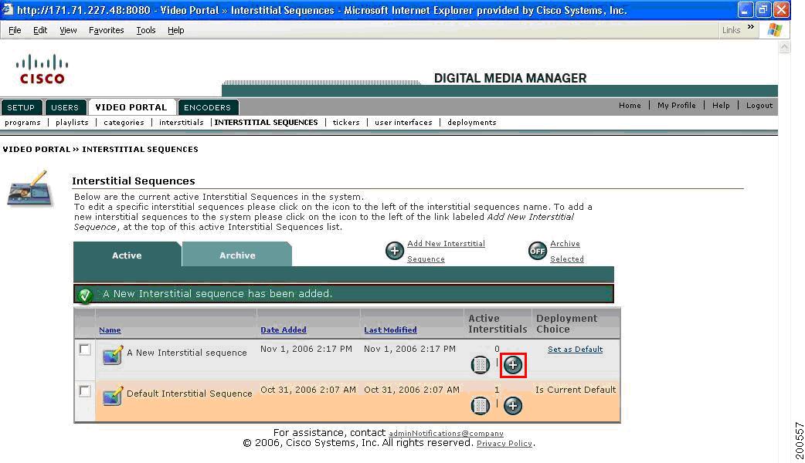The image size is (805, 463).
Task: Click the Logout link
Action: (759, 105)
